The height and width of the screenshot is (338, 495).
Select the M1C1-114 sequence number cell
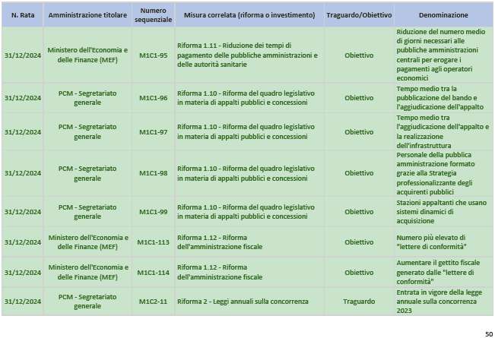tap(153, 273)
